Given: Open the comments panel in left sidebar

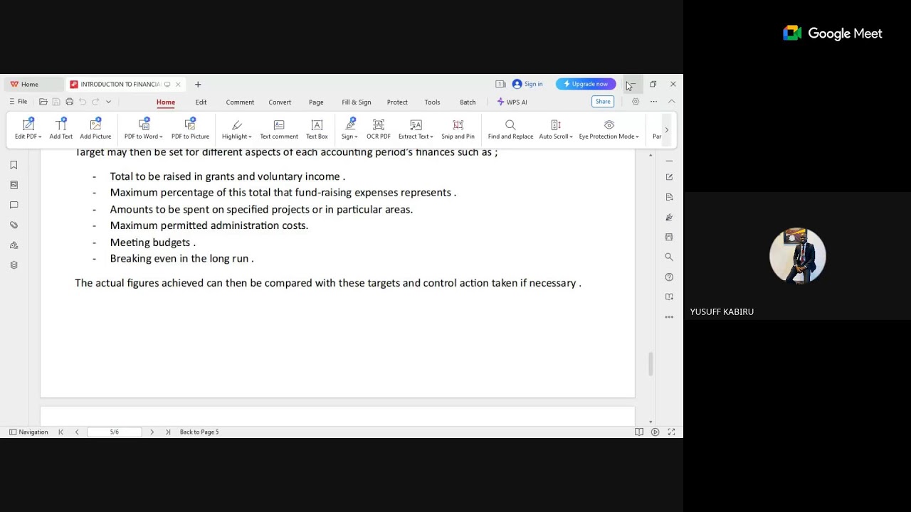Looking at the screenshot, I should [x=14, y=205].
